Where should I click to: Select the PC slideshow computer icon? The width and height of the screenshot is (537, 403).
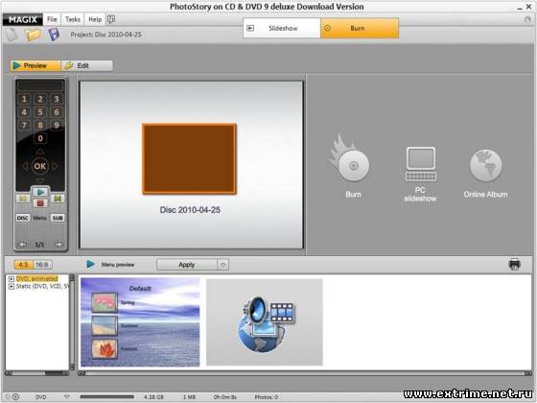point(421,164)
